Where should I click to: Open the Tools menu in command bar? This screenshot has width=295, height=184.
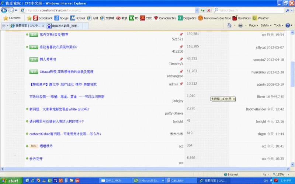pos(278,25)
